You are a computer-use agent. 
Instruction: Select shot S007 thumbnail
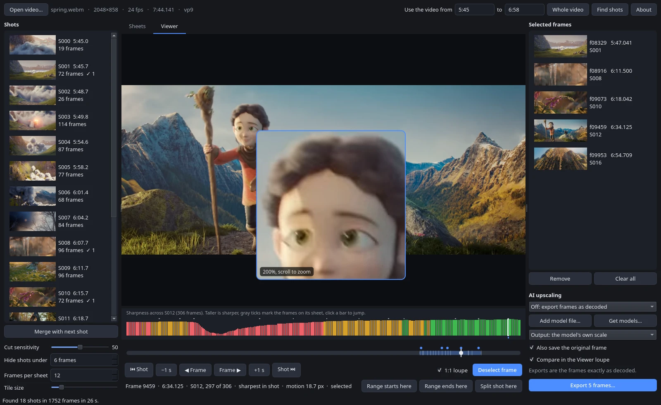(33, 221)
